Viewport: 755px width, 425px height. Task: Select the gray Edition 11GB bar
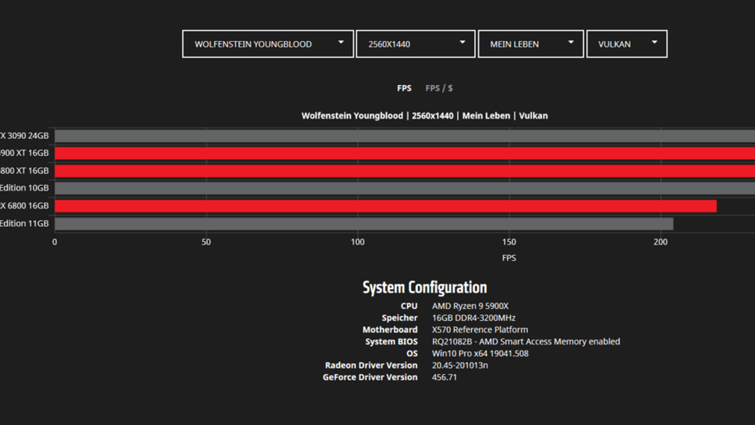click(x=364, y=224)
